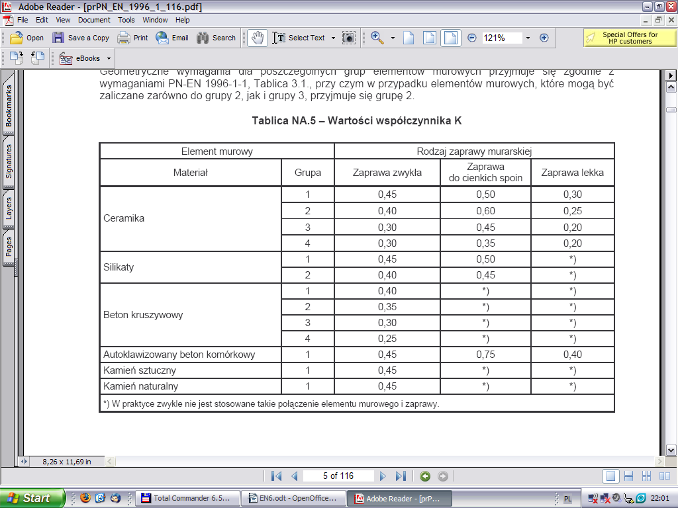The width and height of the screenshot is (678, 508).
Task: Open Zoom tool dropdown arrow
Action: click(x=393, y=38)
